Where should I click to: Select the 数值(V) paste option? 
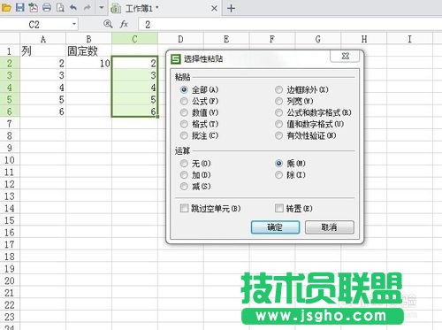tap(200, 112)
